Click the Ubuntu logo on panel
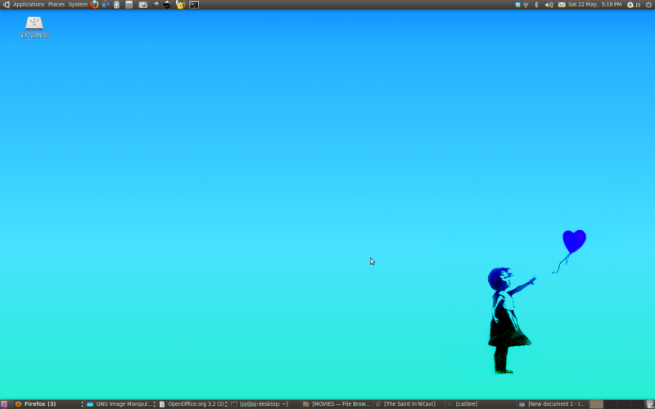 pos(6,5)
